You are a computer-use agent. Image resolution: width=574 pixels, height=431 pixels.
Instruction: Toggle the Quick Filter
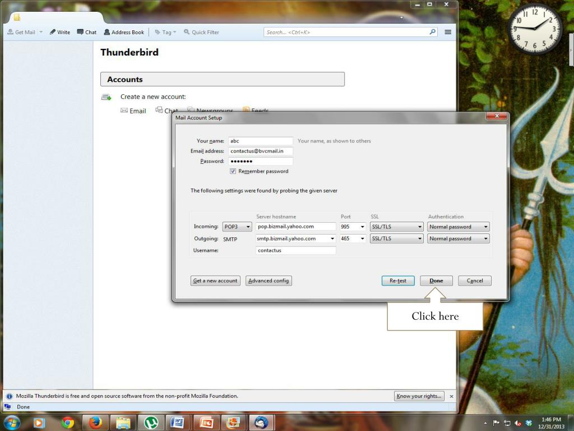click(201, 32)
